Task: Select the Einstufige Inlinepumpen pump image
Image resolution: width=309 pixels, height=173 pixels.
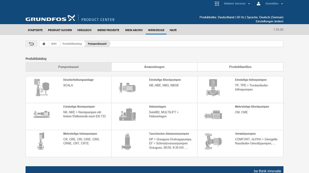Action: (x=213, y=88)
